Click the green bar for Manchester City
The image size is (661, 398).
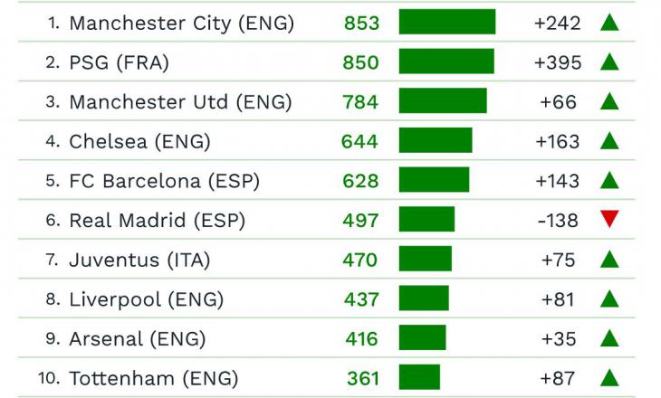(x=446, y=23)
